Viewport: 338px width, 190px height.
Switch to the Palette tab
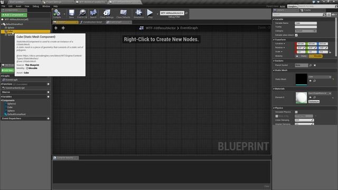click(307, 11)
